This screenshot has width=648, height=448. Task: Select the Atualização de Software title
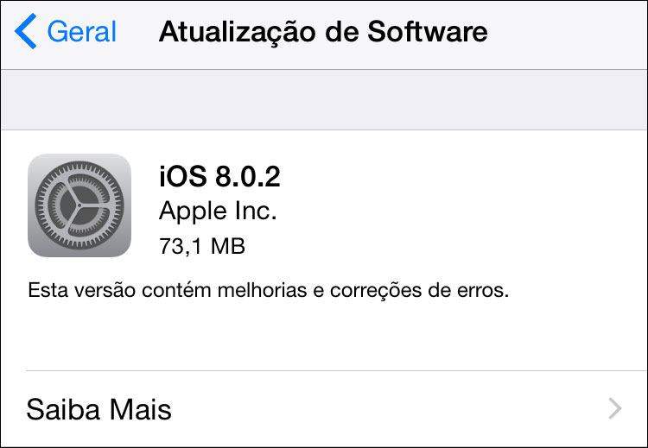(x=323, y=32)
